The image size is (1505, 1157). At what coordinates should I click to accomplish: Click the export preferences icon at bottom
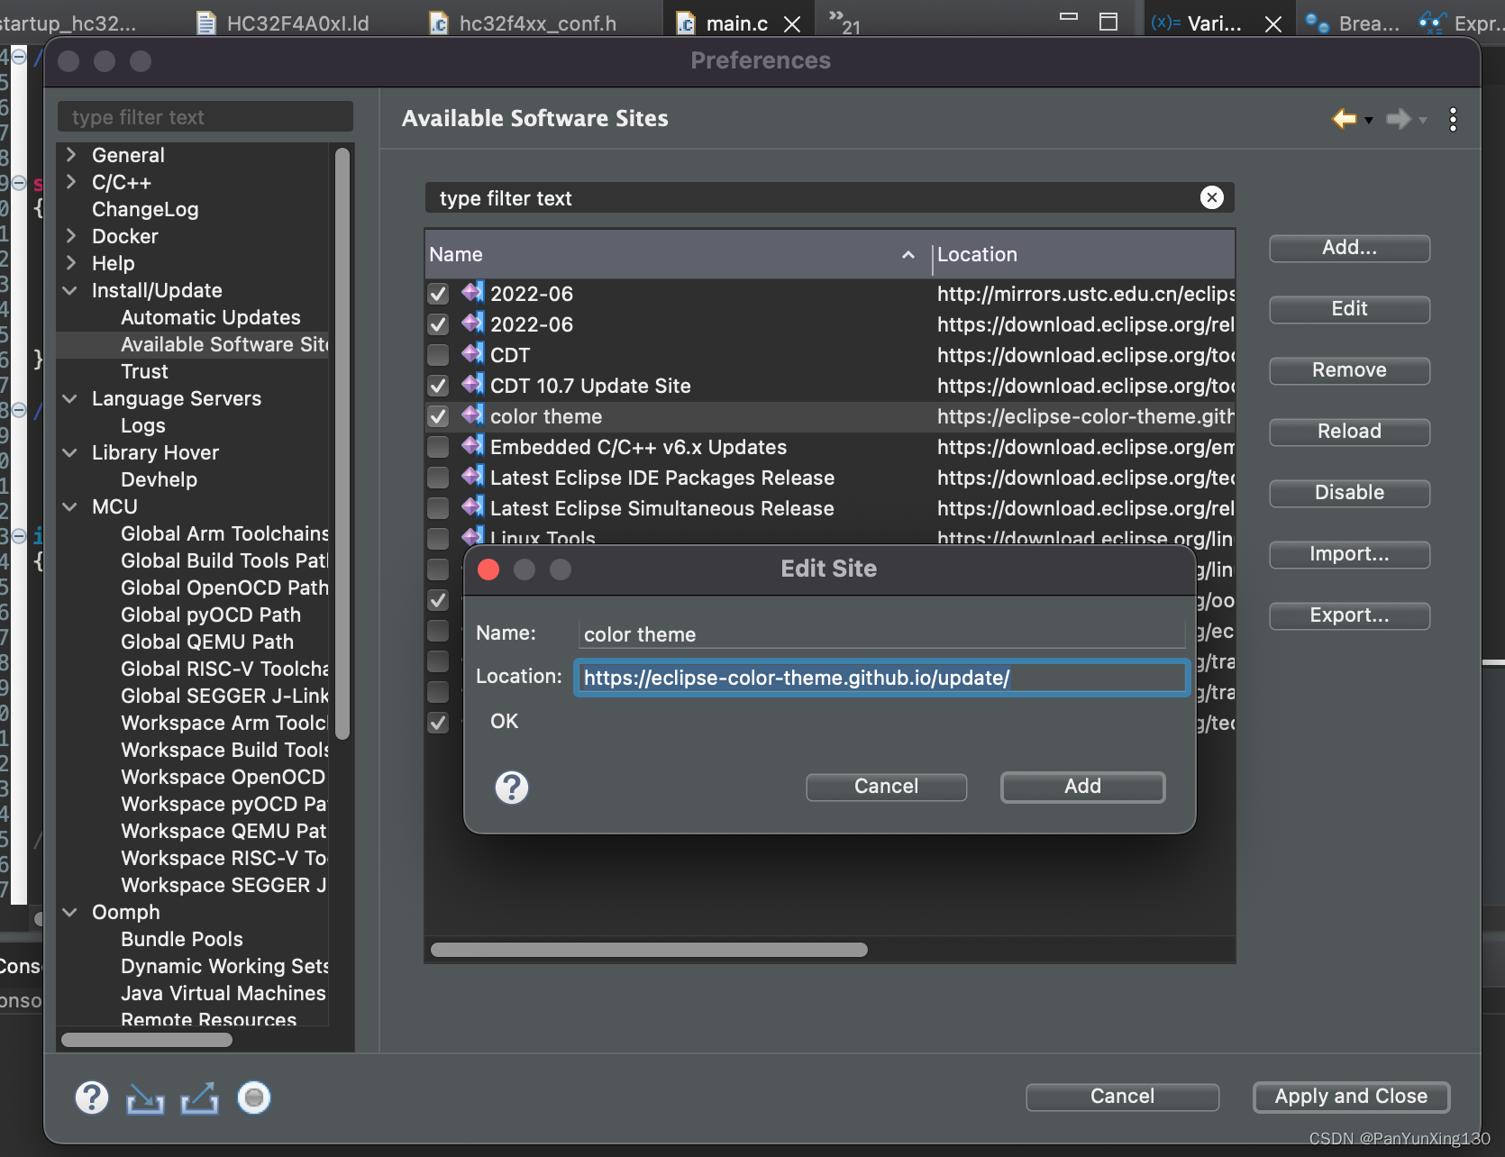coord(199,1098)
